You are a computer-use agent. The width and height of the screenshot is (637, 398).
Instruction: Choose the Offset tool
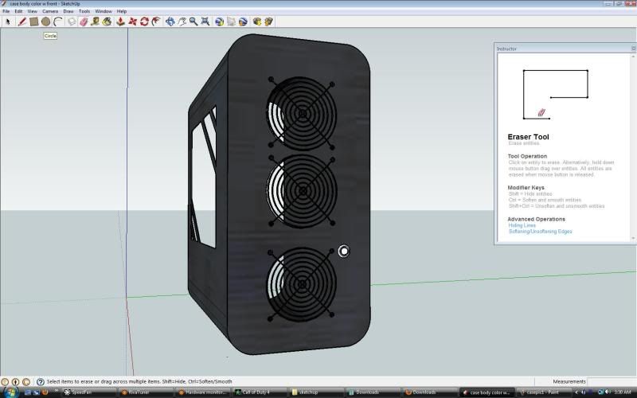pyautogui.click(x=156, y=21)
